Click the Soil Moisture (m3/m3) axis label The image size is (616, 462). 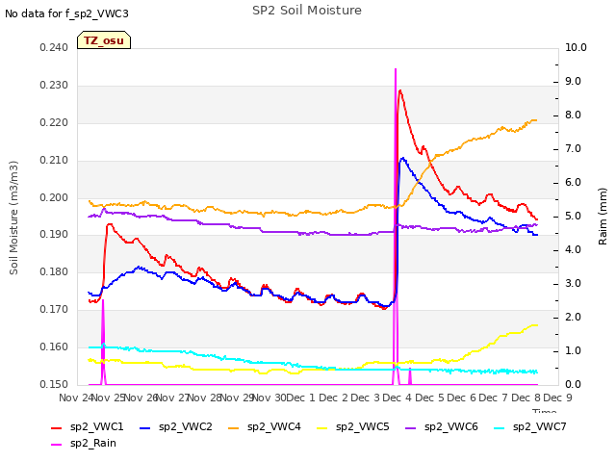click(x=13, y=218)
